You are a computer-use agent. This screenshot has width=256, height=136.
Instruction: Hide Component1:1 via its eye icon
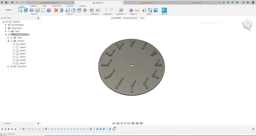[x=9, y=35]
